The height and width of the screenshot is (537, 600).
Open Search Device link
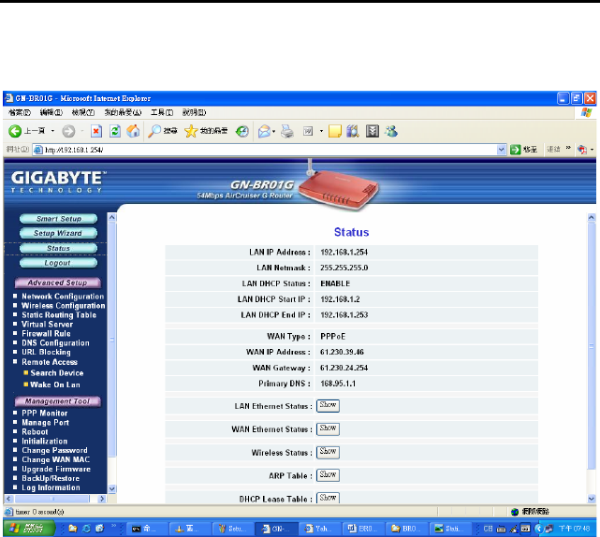pyautogui.click(x=57, y=373)
